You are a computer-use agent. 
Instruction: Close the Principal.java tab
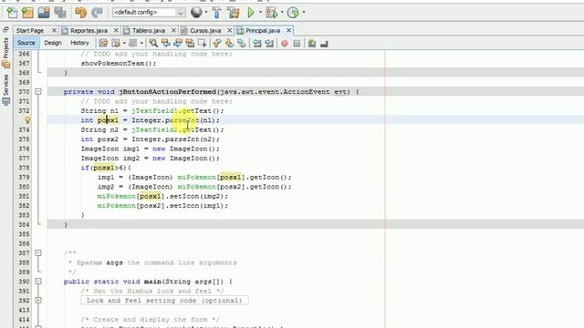[288, 30]
